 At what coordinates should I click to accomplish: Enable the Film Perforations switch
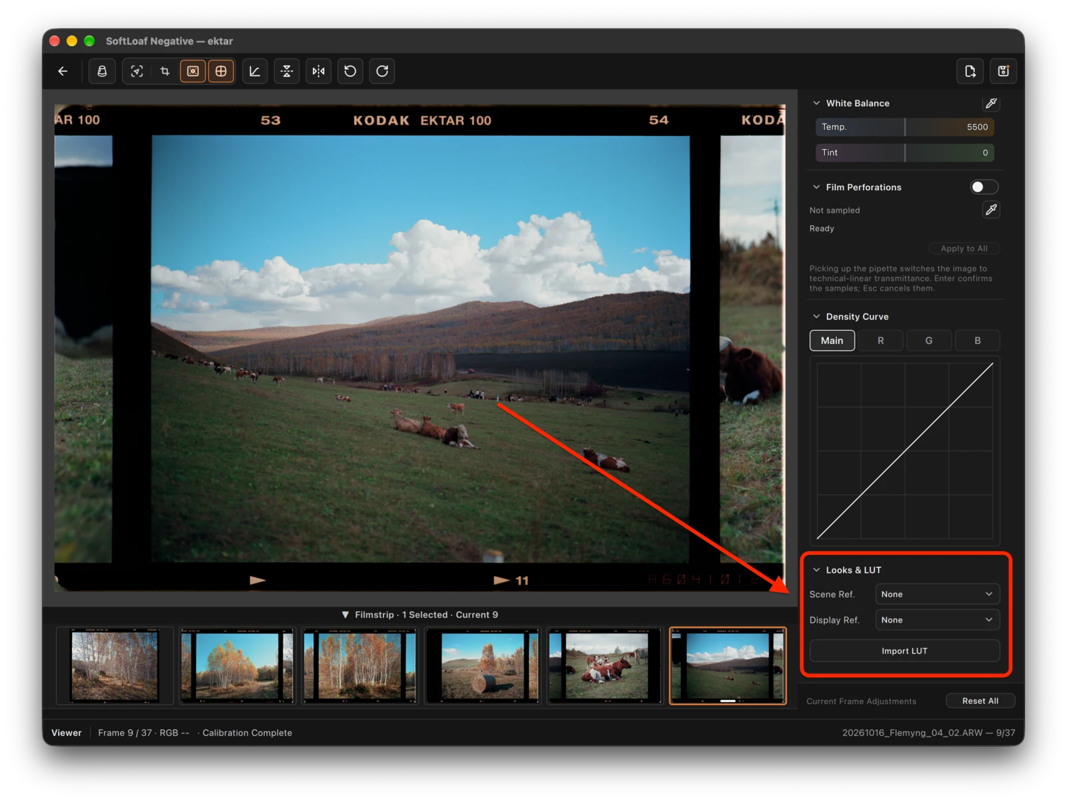pyautogui.click(x=984, y=187)
